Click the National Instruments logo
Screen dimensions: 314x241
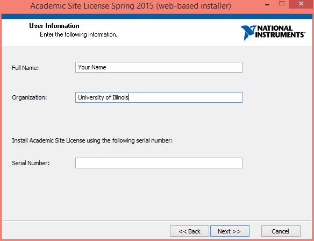[x=273, y=33]
